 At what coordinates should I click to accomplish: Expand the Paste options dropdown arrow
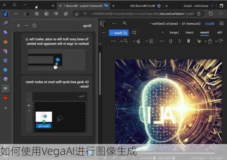point(205,42)
